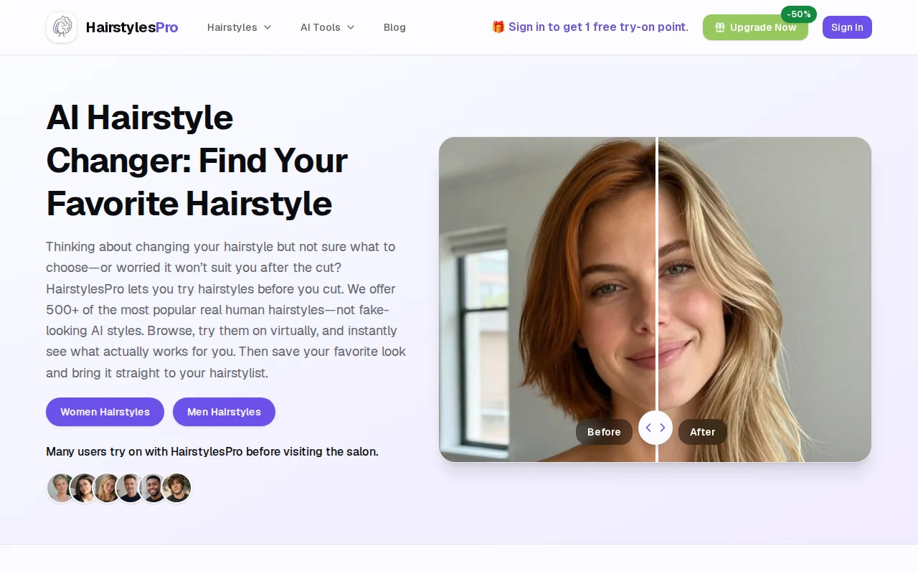The image size is (918, 574).
Task: Click the Before label on the image
Action: (604, 432)
